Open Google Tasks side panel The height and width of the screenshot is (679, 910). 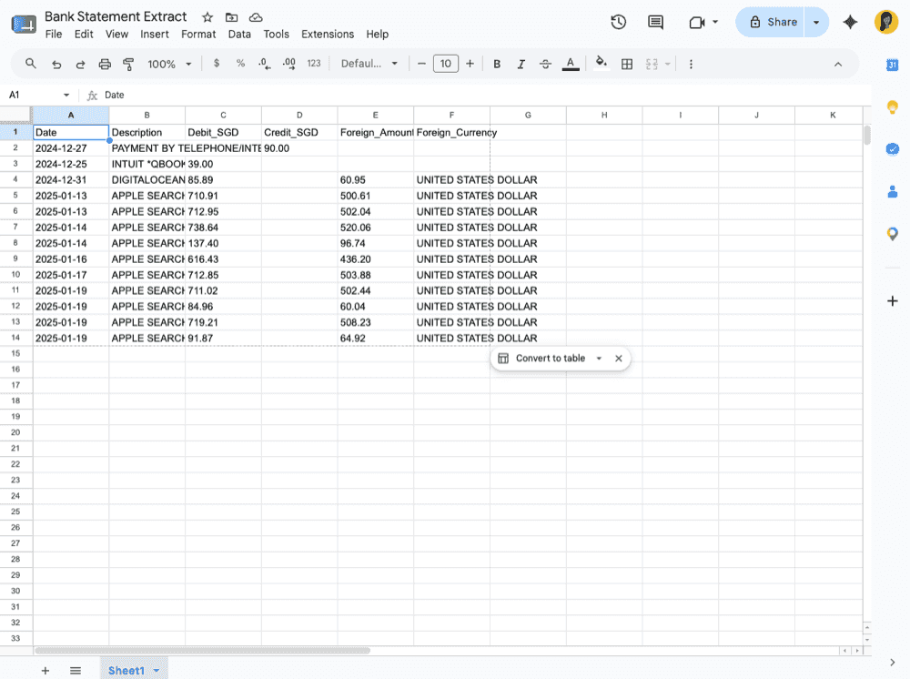point(893,149)
